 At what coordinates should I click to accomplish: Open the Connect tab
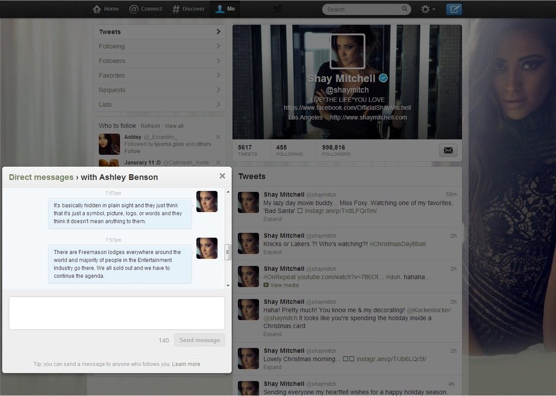coord(145,9)
